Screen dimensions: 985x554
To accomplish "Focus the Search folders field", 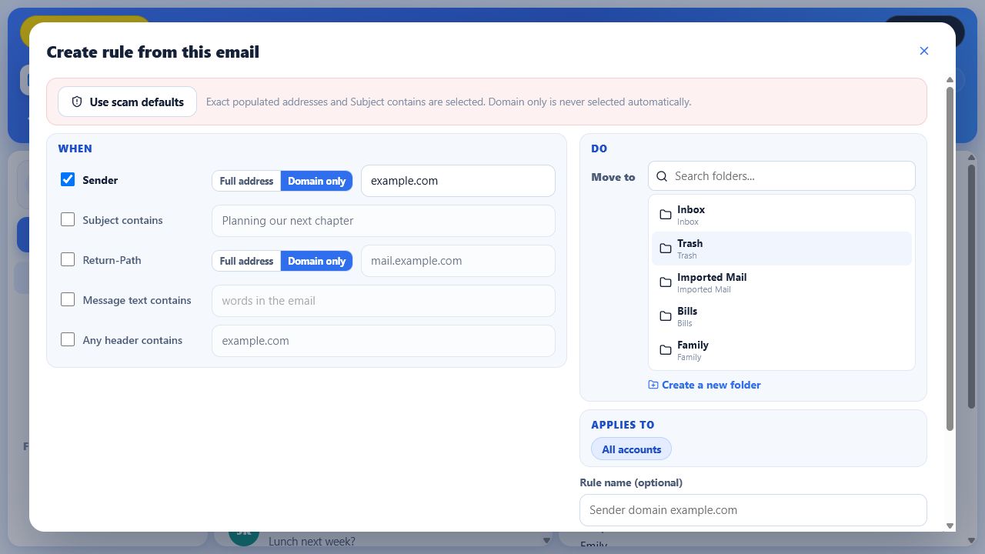I will 782,176.
